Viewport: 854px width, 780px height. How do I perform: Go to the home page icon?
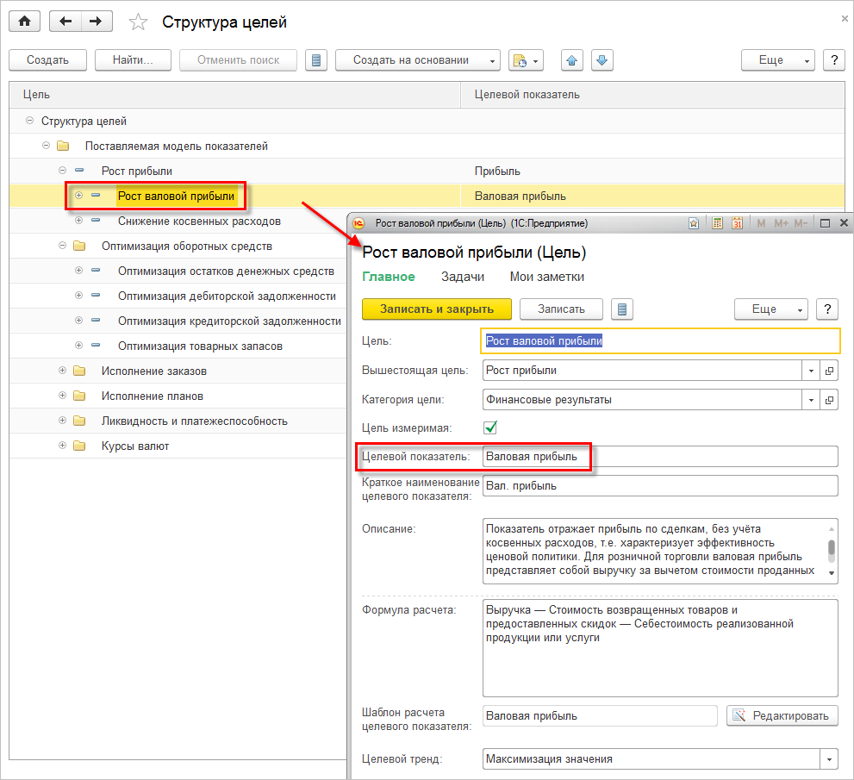click(x=24, y=22)
